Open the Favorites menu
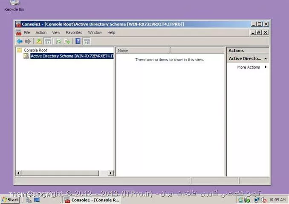This screenshot has width=289, height=204. [x=74, y=33]
